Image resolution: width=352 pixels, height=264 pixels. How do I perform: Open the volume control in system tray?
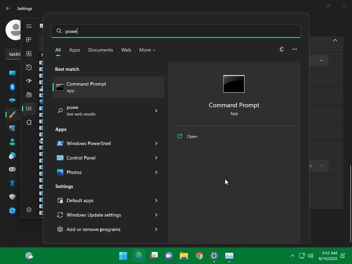coord(310,256)
